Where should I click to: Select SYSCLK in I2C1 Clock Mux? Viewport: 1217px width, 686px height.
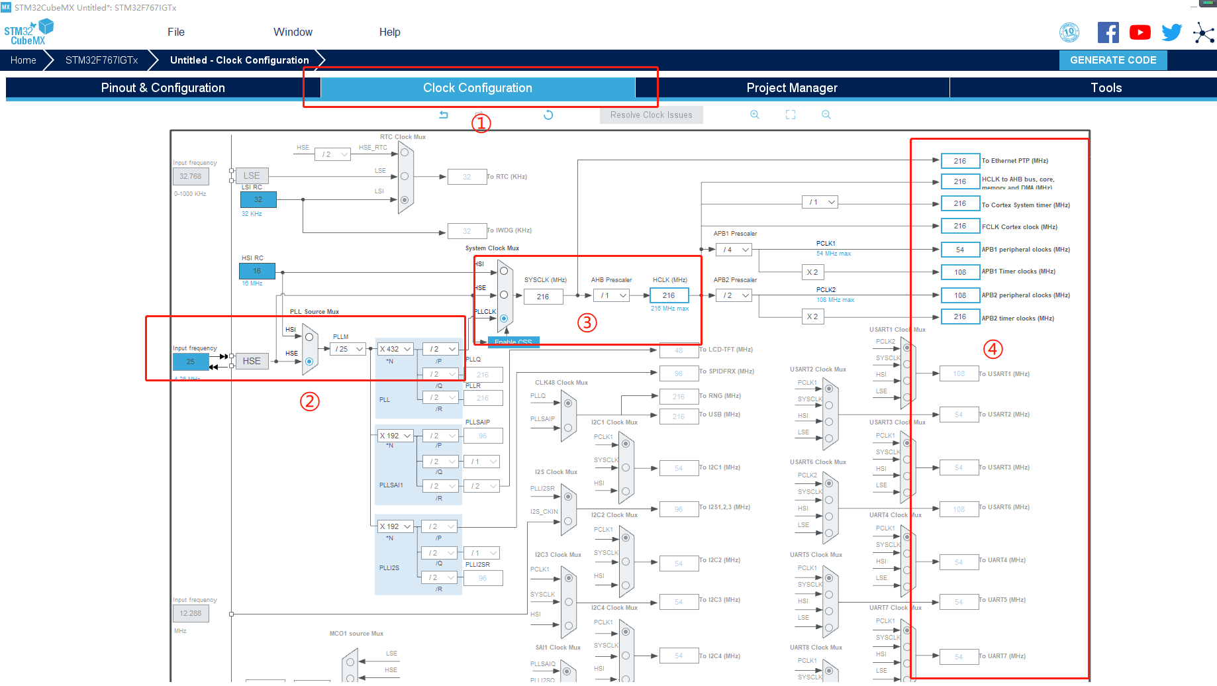(626, 467)
